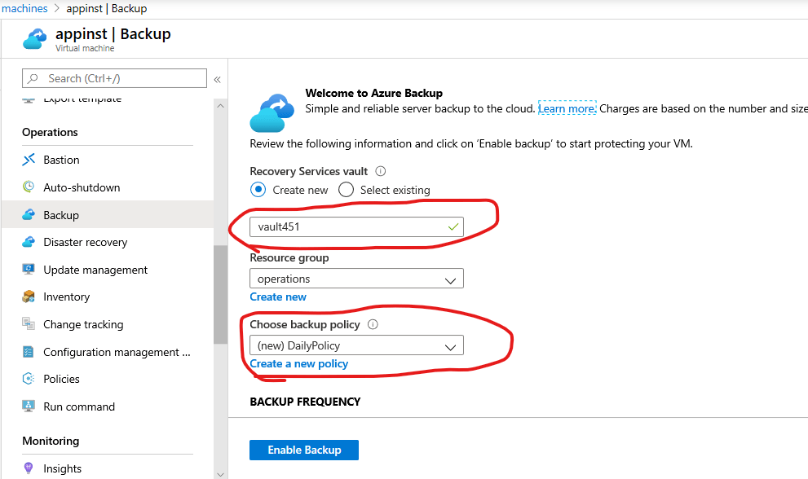Click backup policy info icon
The width and height of the screenshot is (808, 479).
coord(373,324)
